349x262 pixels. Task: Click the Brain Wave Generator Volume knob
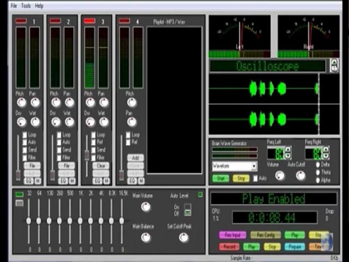pyautogui.click(x=280, y=176)
